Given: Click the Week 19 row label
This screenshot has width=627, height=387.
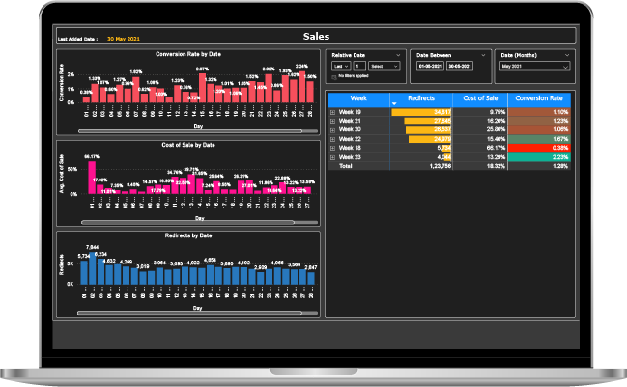Looking at the screenshot, I should [x=350, y=112].
